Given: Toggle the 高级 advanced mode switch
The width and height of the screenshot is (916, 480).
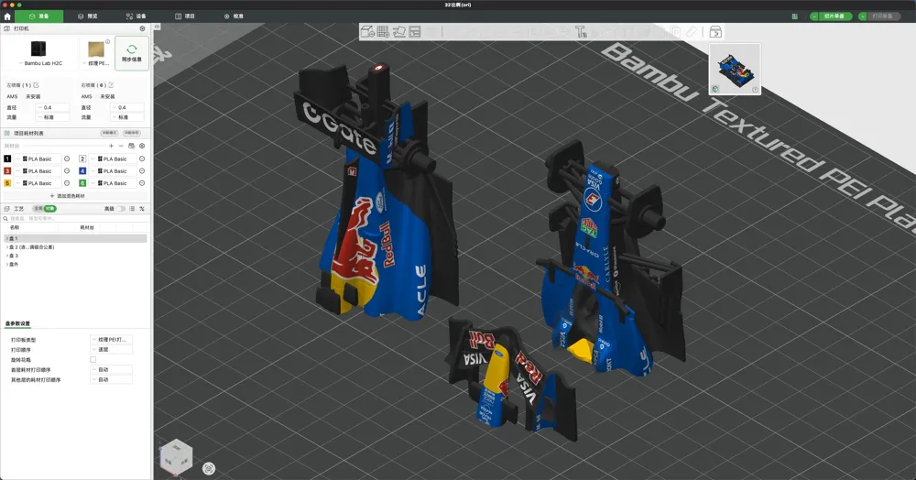Looking at the screenshot, I should [x=120, y=209].
